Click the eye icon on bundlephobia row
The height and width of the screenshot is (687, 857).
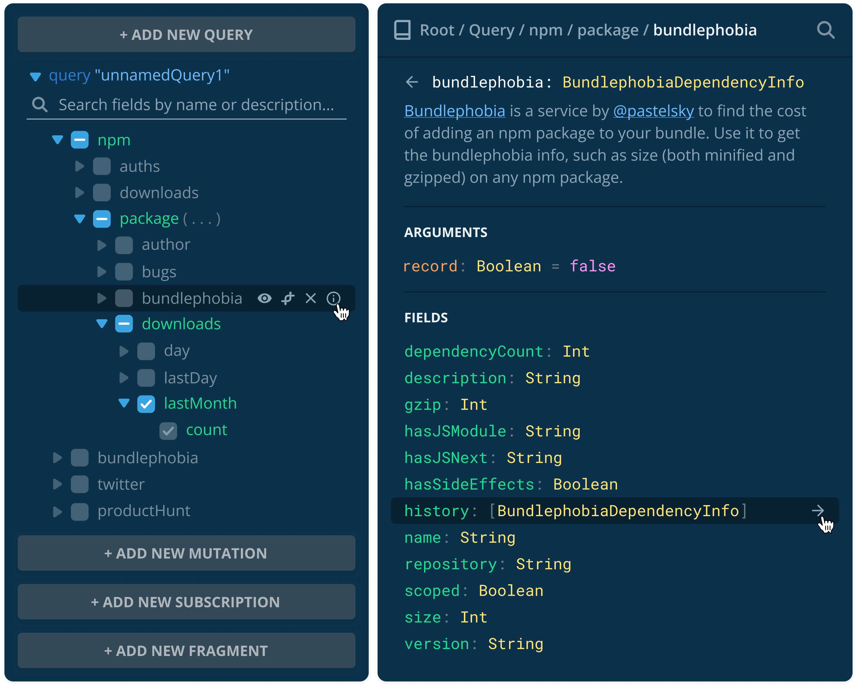point(264,298)
